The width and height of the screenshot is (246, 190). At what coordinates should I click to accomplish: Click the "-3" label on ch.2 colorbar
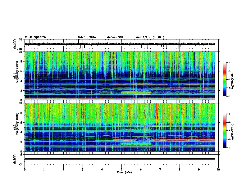click(229, 114)
